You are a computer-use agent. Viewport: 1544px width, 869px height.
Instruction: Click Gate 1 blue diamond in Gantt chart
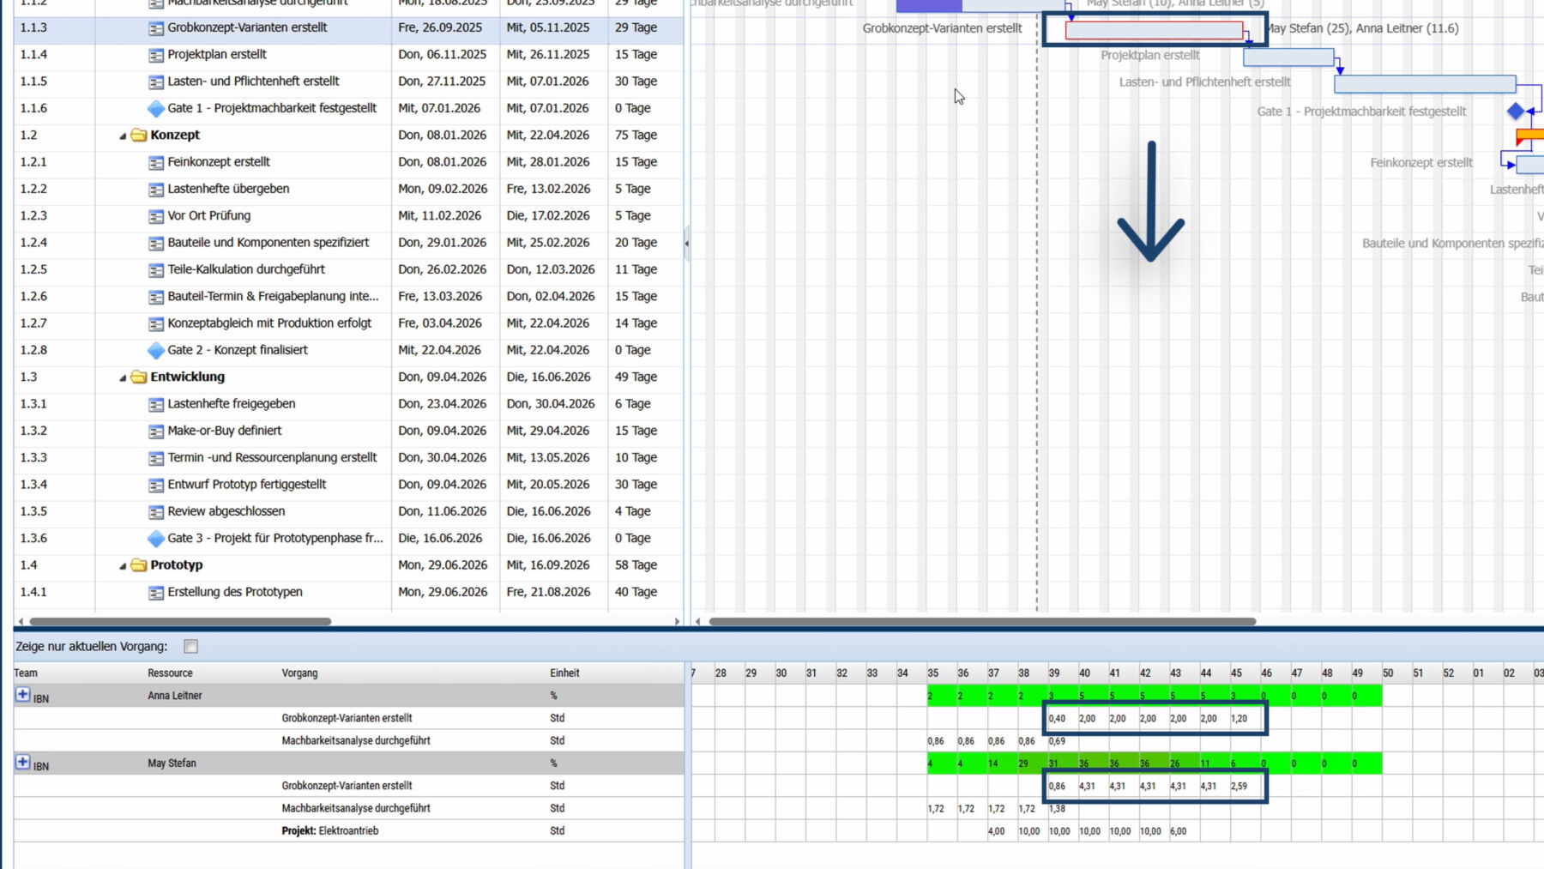coord(1516,111)
